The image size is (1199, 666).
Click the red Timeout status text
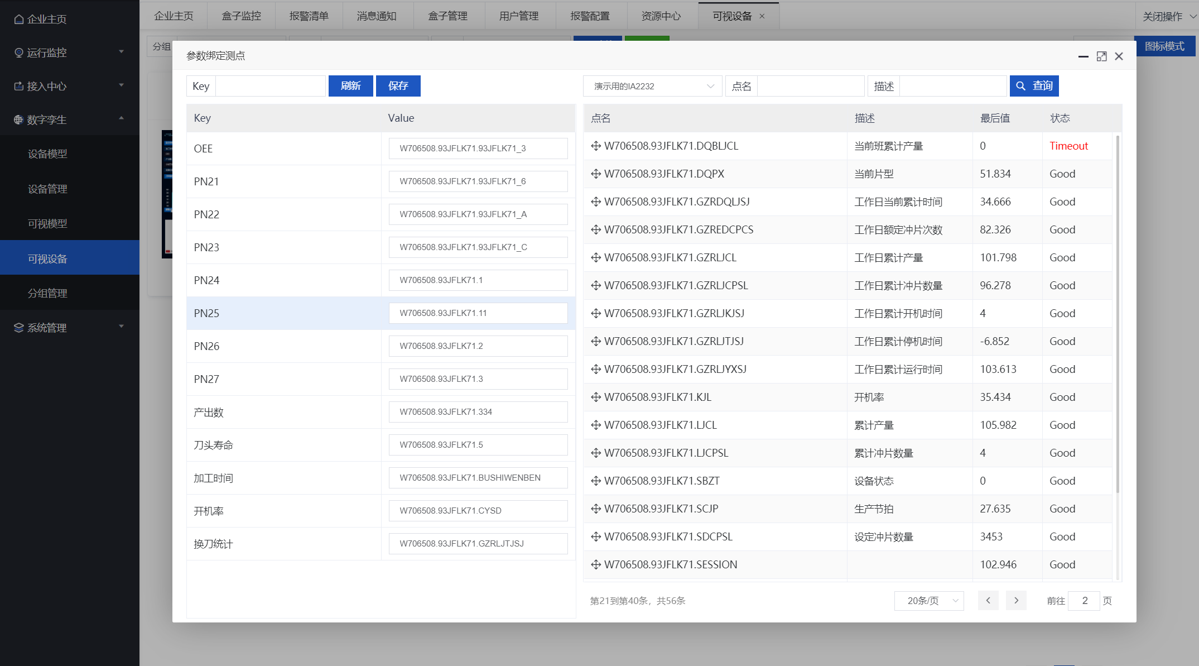pyautogui.click(x=1068, y=146)
